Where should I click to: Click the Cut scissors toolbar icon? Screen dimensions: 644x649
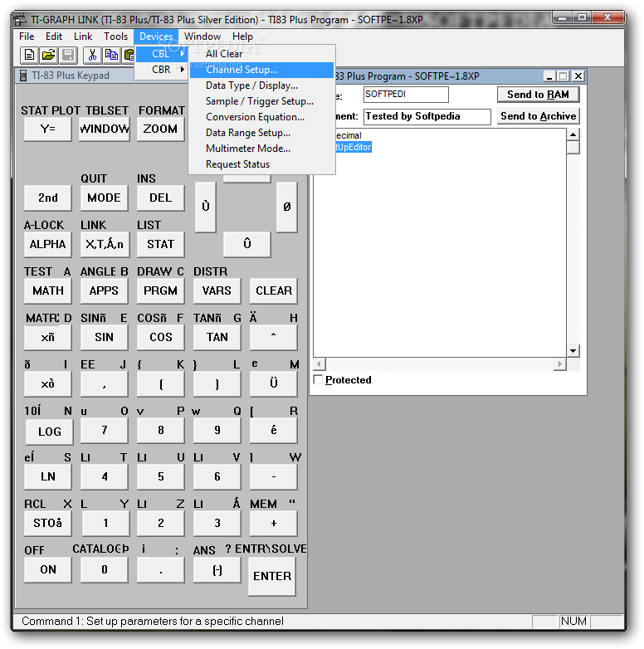(92, 55)
